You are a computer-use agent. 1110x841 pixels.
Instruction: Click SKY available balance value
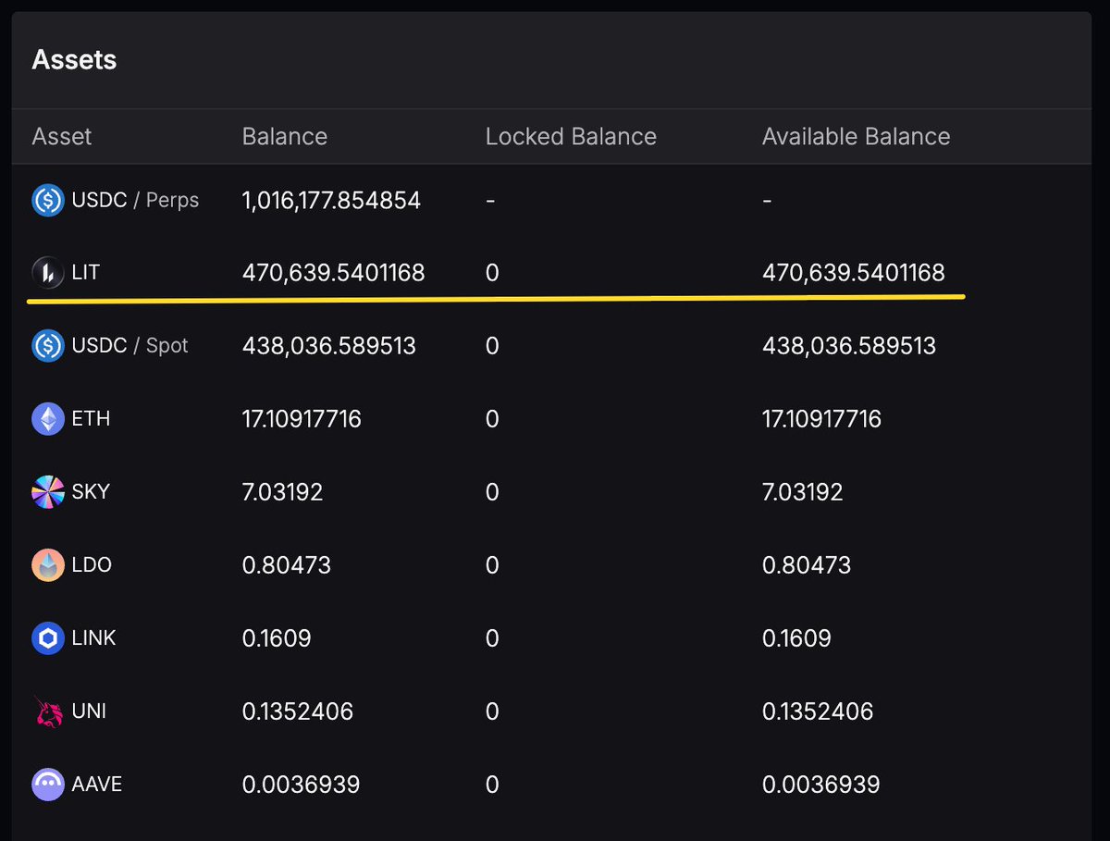click(803, 492)
